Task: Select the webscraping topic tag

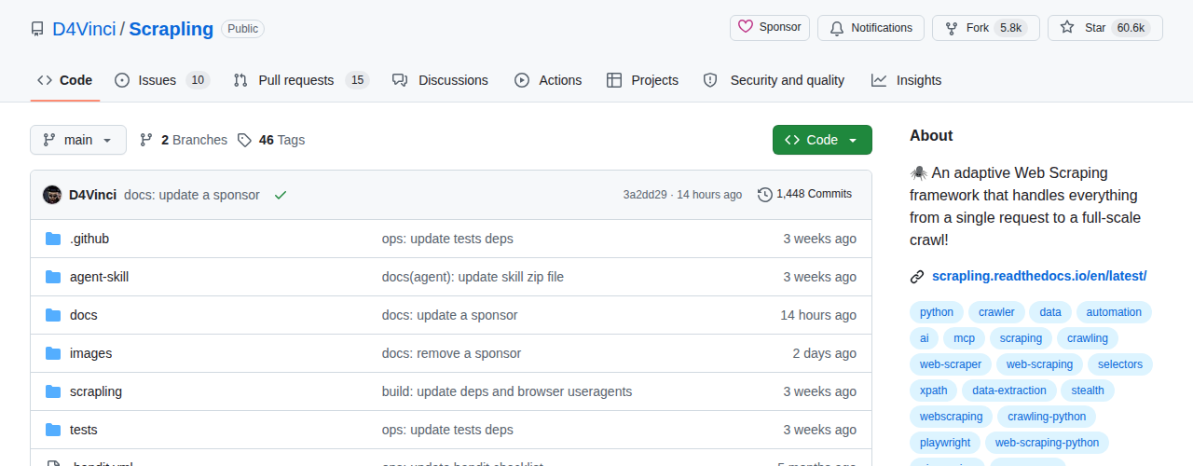Action: pyautogui.click(x=951, y=417)
